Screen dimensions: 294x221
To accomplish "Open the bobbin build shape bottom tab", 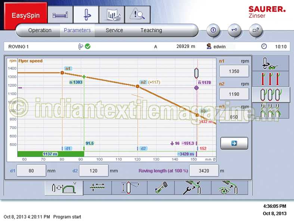I will 129,188.
